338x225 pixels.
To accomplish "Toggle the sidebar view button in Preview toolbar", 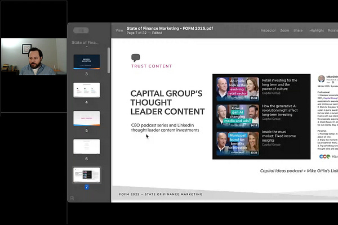I will [81, 30].
